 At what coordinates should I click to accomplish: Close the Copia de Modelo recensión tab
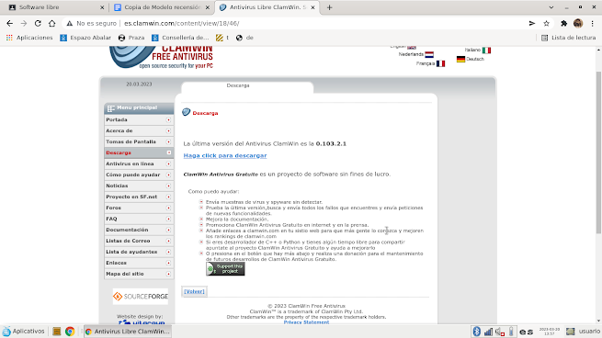pyautogui.click(x=208, y=7)
